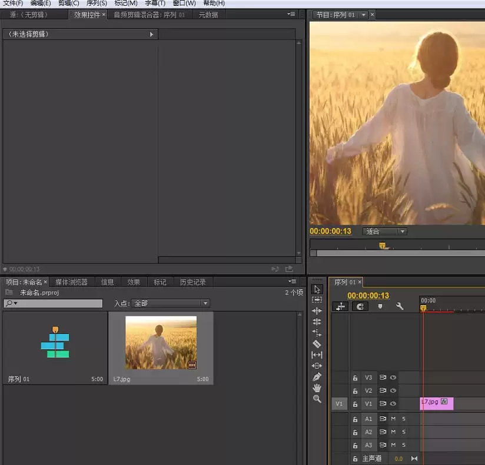Select the Ripple Edit tool

tap(317, 311)
